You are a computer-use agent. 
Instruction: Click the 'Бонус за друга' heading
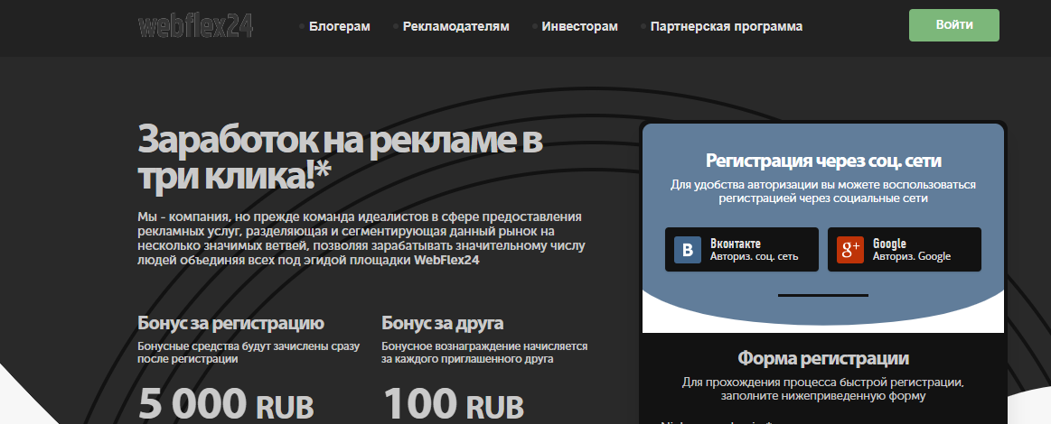point(443,324)
